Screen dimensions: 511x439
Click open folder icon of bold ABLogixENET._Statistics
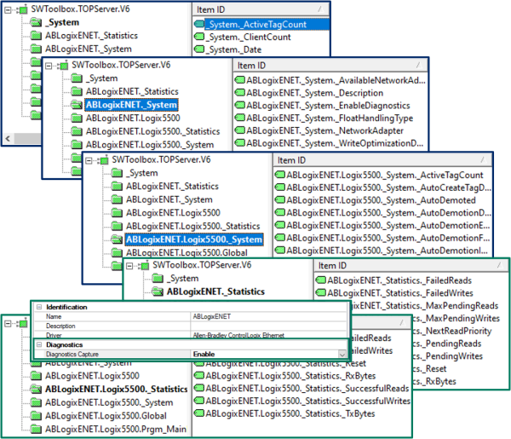158,292
